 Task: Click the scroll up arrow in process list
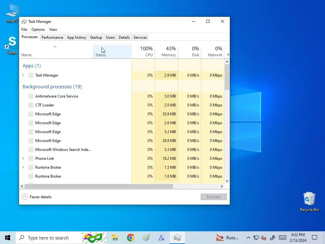click(x=227, y=62)
